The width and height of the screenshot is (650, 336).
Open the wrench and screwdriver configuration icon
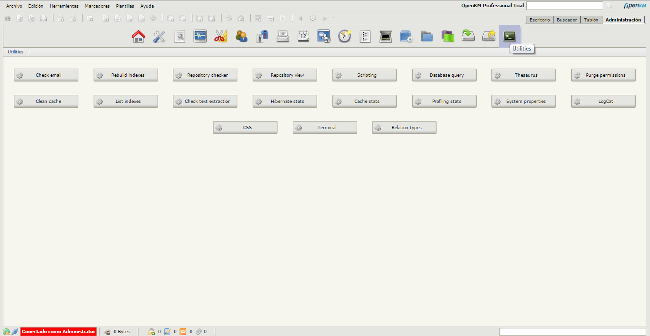pyautogui.click(x=159, y=37)
